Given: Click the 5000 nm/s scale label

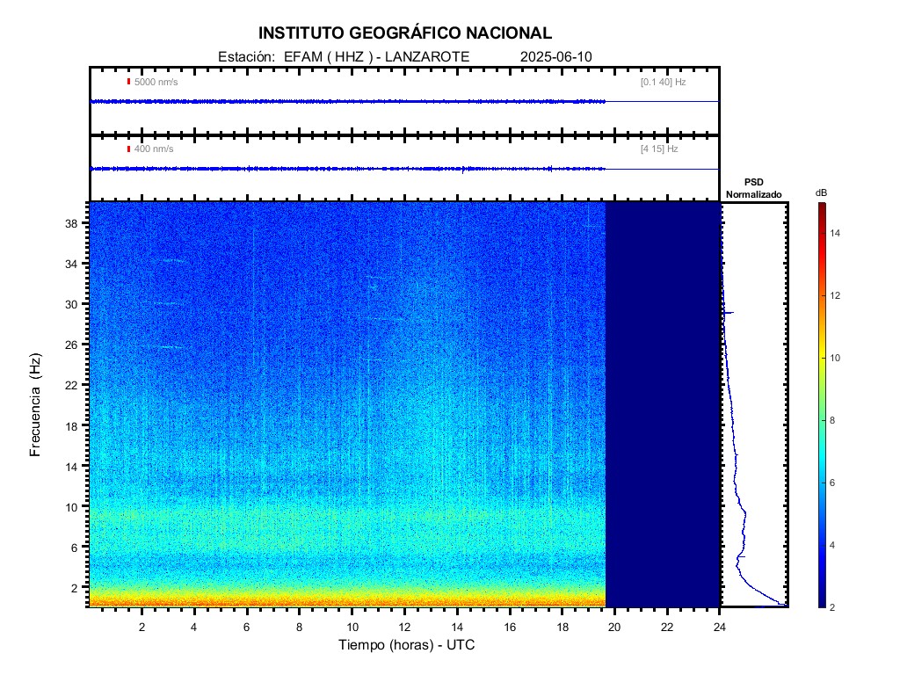Looking at the screenshot, I should [156, 82].
